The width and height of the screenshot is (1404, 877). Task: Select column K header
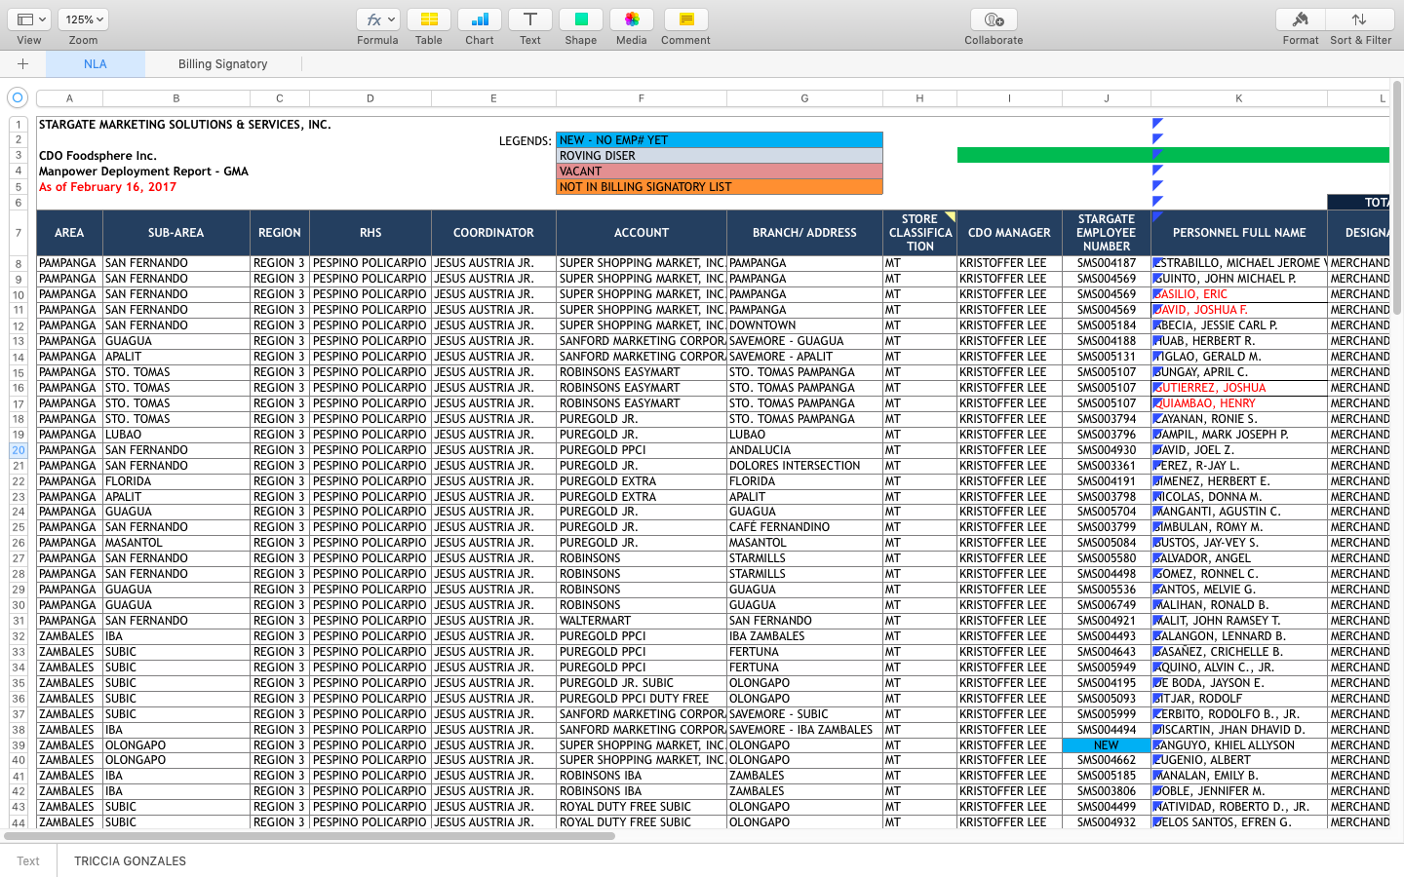click(1239, 98)
